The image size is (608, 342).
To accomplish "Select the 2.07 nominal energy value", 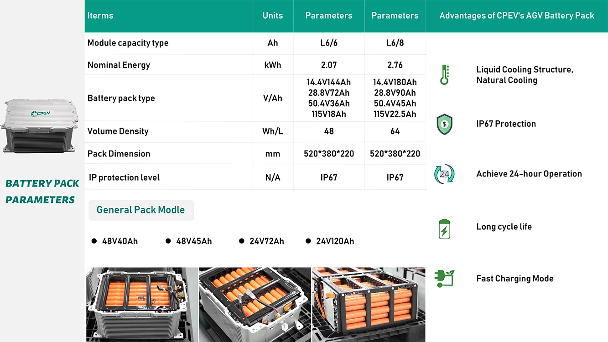I will coord(329,65).
